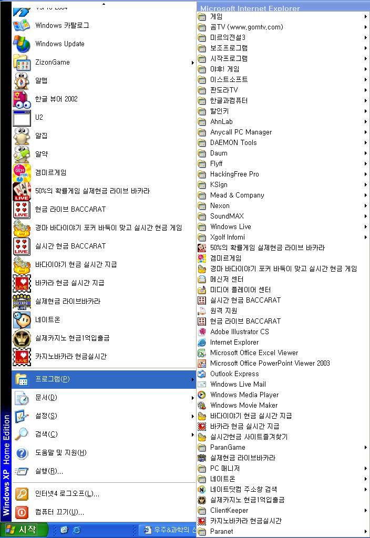Select 프로그램(P) menu item
This screenshot has height=538, width=370.
[104, 379]
